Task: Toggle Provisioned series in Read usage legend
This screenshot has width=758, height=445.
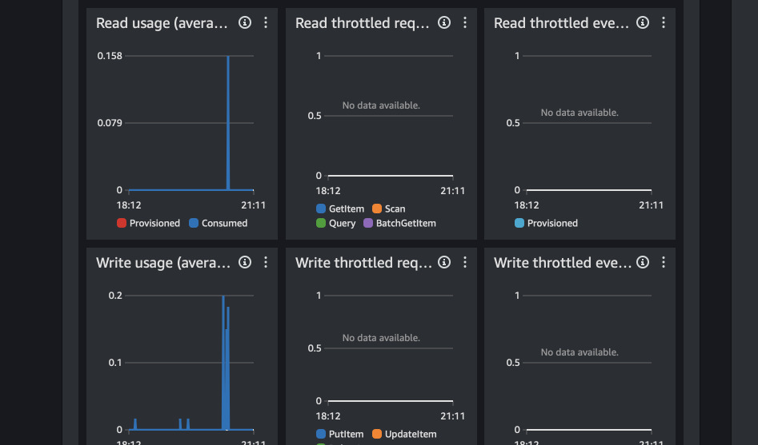Action: (x=149, y=224)
